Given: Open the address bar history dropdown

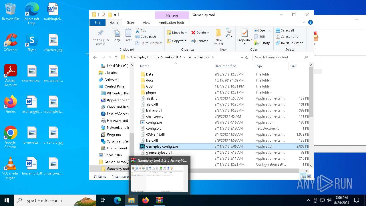Looking at the screenshot, I should click(242, 57).
